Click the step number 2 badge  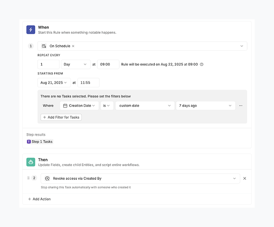coord(34,178)
